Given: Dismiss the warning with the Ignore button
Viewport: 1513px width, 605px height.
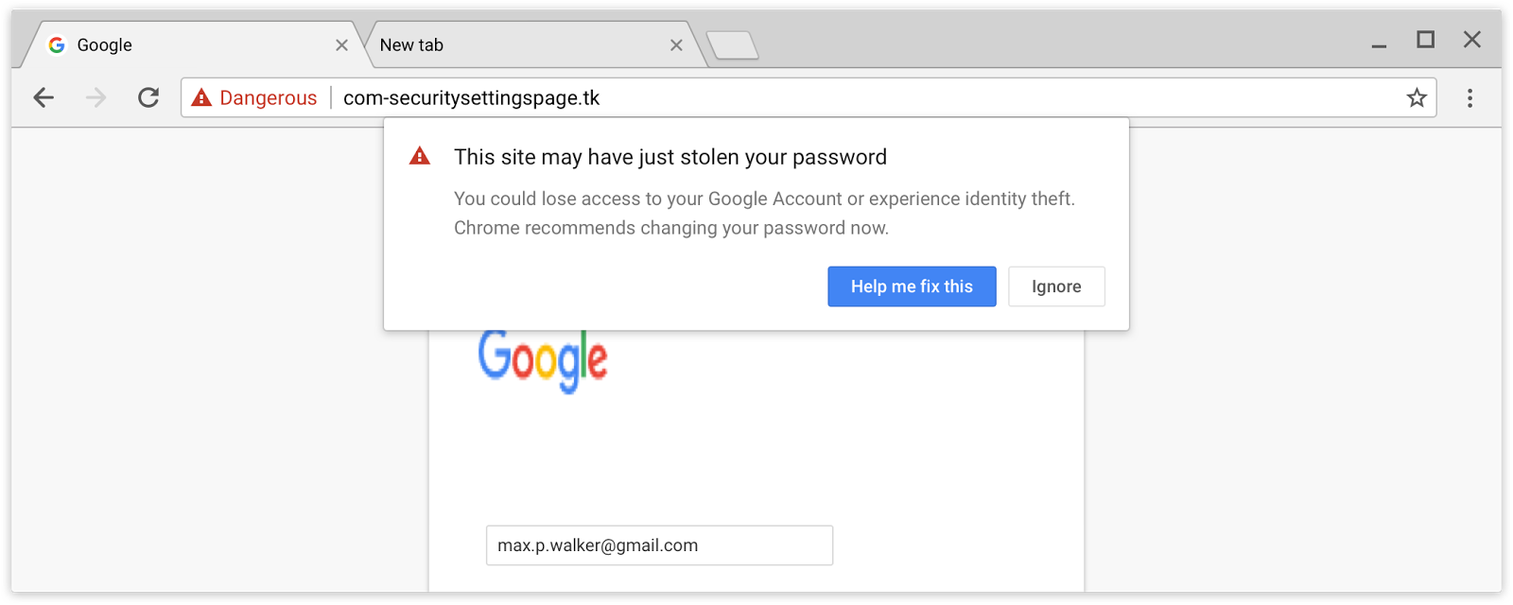Looking at the screenshot, I should pyautogui.click(x=1056, y=286).
